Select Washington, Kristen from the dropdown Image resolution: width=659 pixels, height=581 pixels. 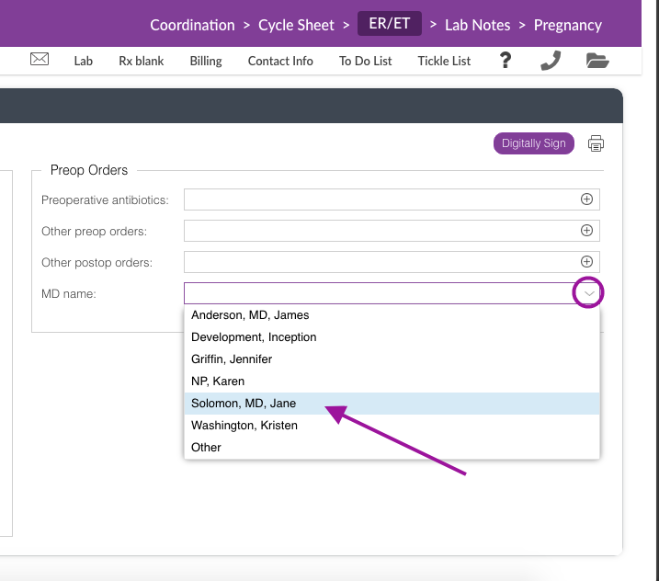(x=244, y=426)
